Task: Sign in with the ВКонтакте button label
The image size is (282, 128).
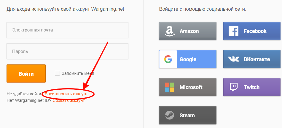Action: (257, 59)
